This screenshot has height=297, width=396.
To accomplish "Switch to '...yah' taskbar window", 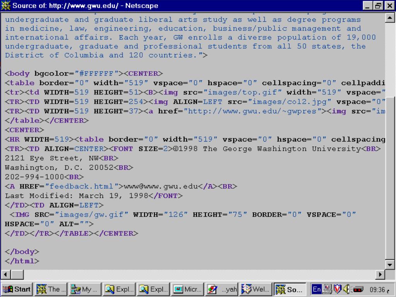I will point(222,289).
